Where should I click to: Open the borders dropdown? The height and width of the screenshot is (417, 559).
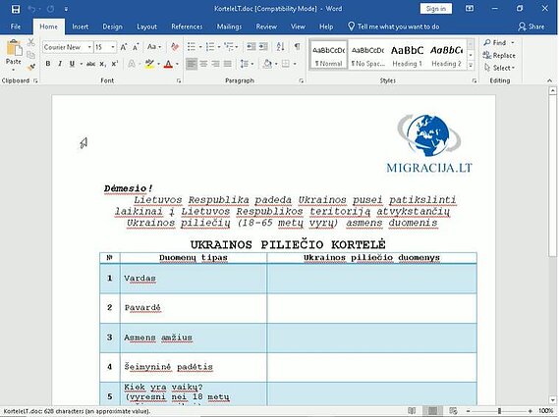pyautogui.click(x=295, y=64)
